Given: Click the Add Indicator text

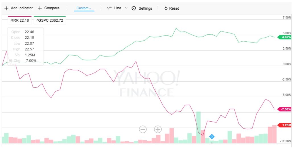Looking at the screenshot, I should tap(22, 8).
